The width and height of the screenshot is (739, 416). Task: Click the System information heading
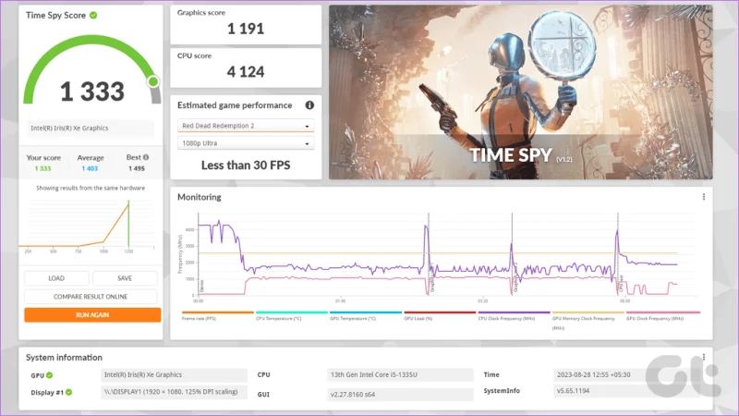point(64,358)
